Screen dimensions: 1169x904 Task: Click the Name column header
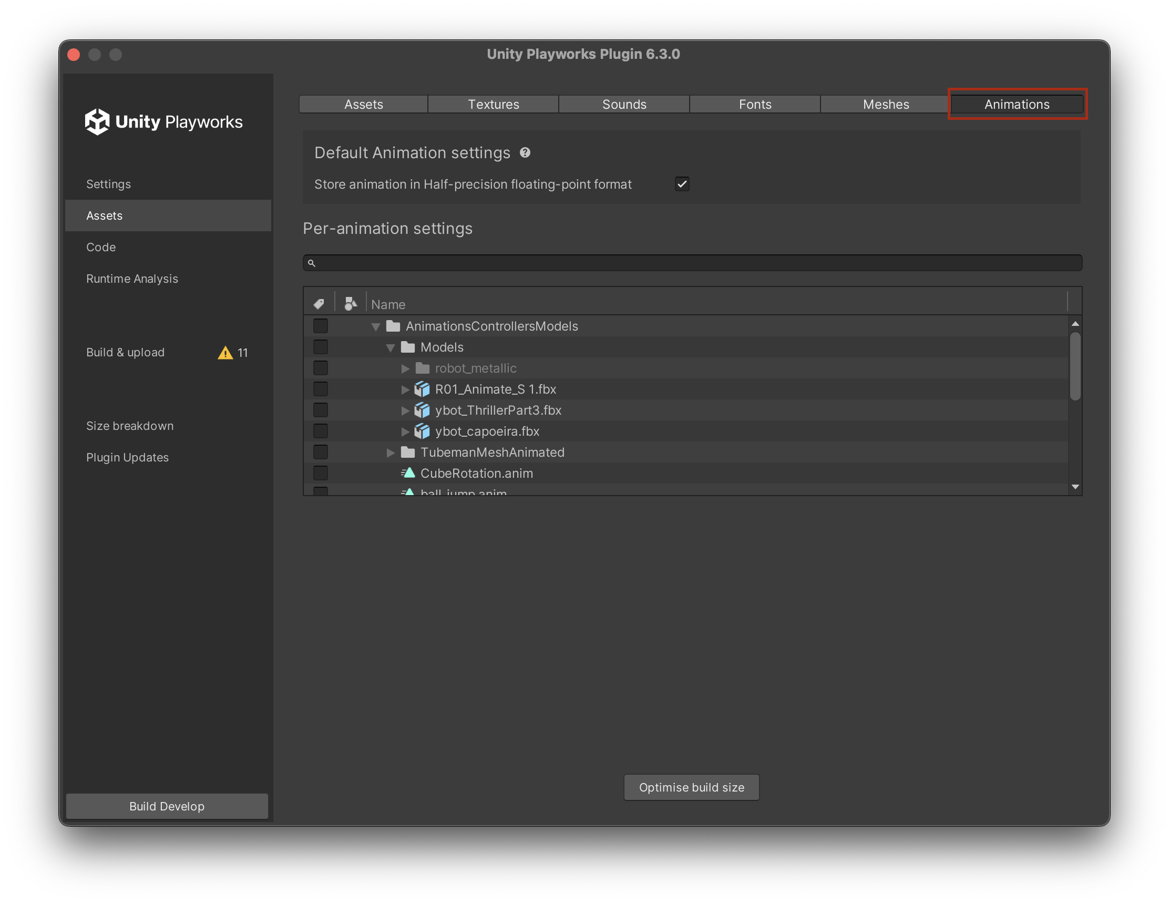point(717,304)
